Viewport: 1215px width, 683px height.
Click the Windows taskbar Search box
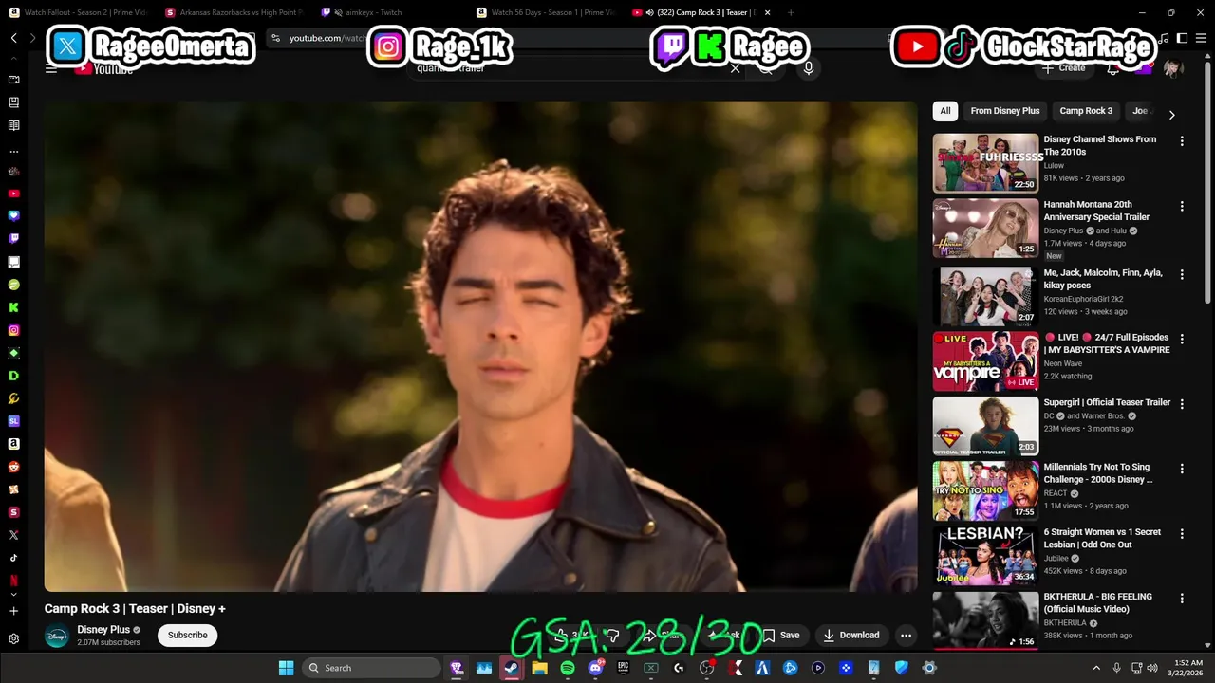[x=373, y=668]
